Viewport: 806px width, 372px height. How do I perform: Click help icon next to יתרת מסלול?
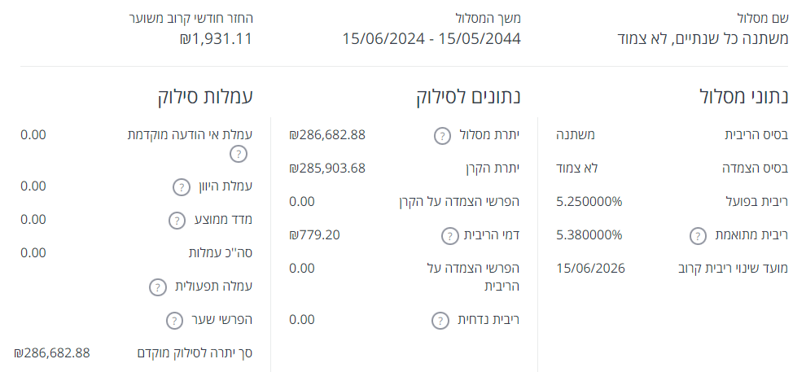coord(441,135)
